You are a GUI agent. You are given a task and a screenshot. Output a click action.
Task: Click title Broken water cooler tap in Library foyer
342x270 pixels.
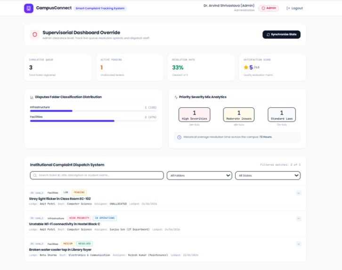coord(60,249)
